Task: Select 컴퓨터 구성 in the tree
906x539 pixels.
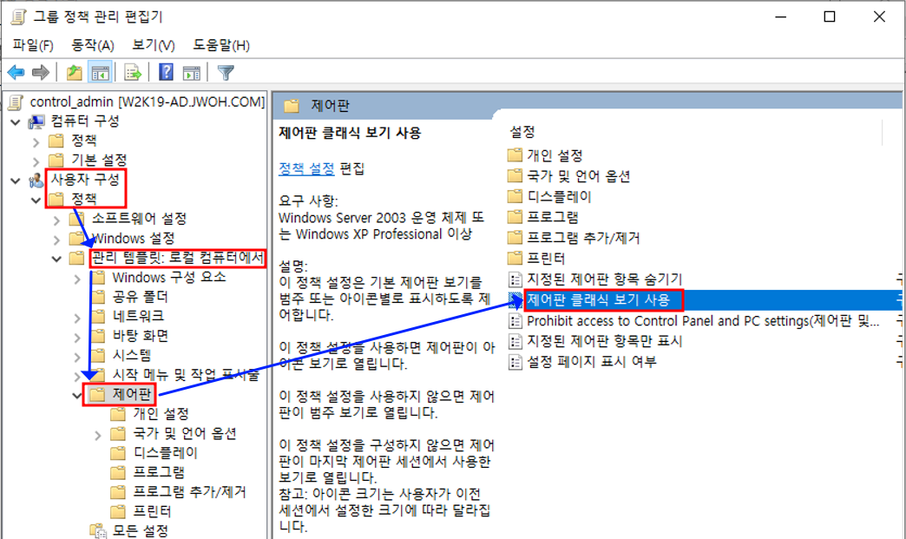Action: coord(84,122)
